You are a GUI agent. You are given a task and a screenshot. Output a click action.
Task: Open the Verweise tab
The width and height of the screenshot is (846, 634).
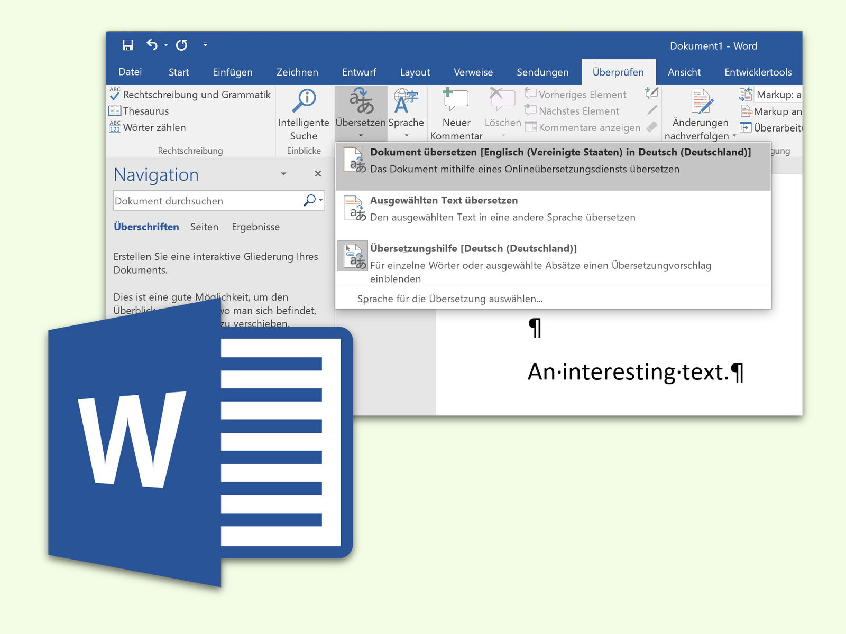[x=473, y=72]
